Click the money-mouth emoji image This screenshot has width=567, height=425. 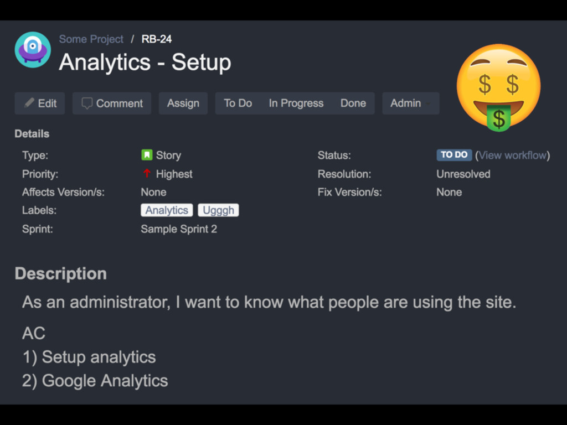pyautogui.click(x=499, y=87)
